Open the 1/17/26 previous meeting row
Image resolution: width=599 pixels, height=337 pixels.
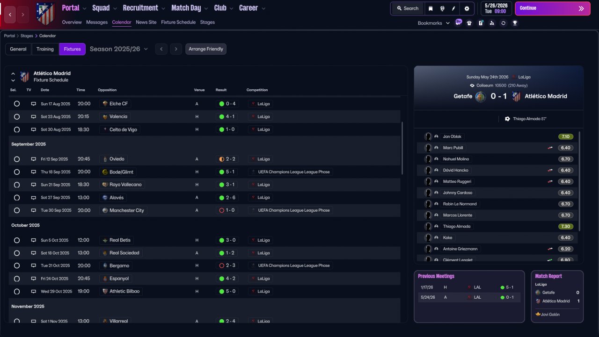469,287
